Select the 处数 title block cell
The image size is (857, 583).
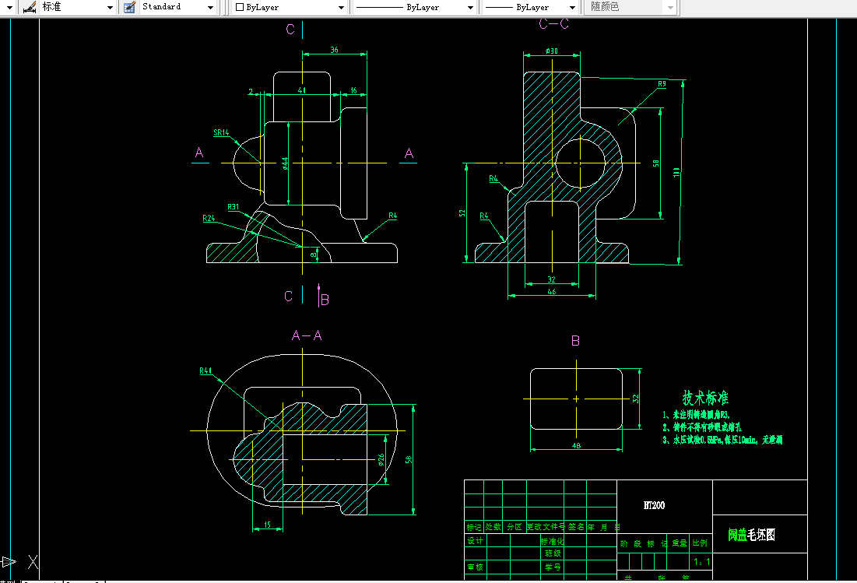(x=493, y=527)
